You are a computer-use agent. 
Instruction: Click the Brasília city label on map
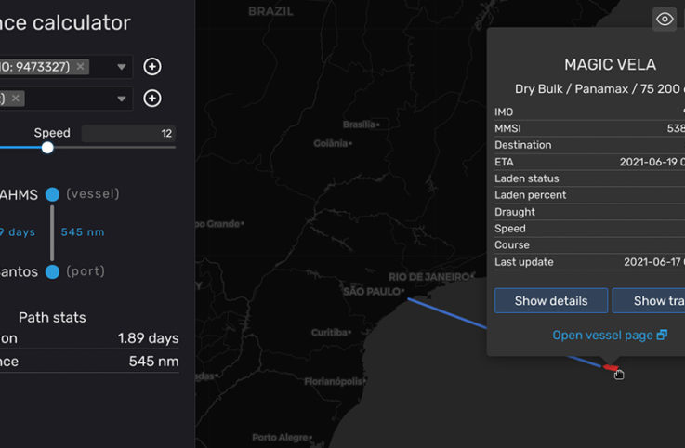point(359,125)
